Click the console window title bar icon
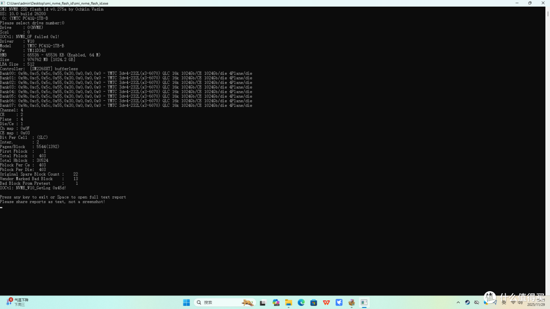 tap(3, 3)
